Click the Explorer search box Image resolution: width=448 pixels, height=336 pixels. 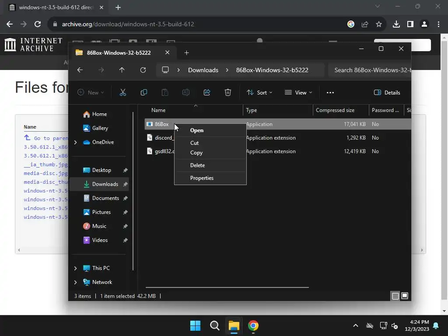click(x=370, y=70)
